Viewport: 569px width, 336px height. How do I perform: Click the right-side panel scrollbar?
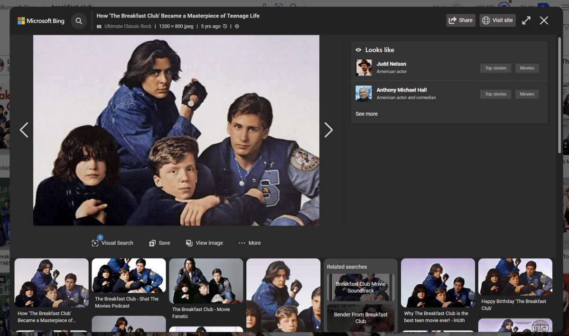coord(560,95)
